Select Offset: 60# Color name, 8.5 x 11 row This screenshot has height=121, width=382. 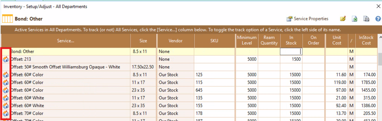[x=27, y=75]
